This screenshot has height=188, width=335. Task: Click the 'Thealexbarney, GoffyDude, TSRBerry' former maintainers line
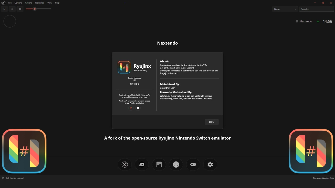click(x=186, y=98)
